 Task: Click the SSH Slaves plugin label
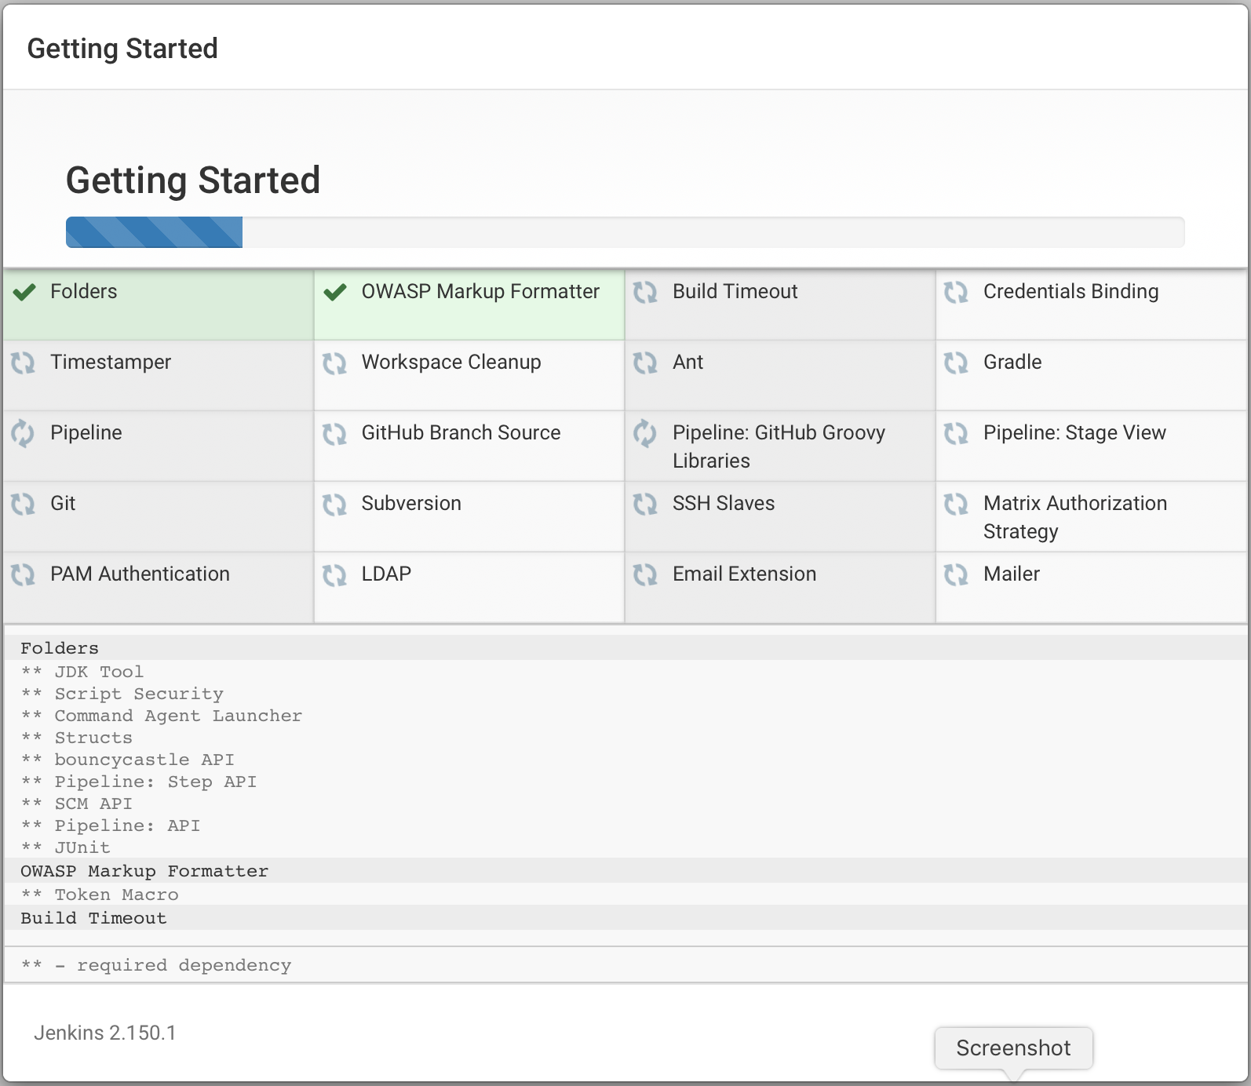pos(723,504)
